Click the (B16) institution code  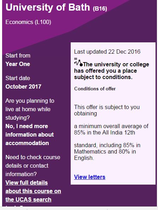[x=100, y=8]
